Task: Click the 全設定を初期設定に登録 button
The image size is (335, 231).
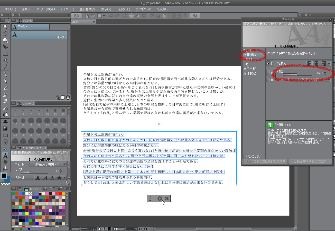Action: (310, 162)
